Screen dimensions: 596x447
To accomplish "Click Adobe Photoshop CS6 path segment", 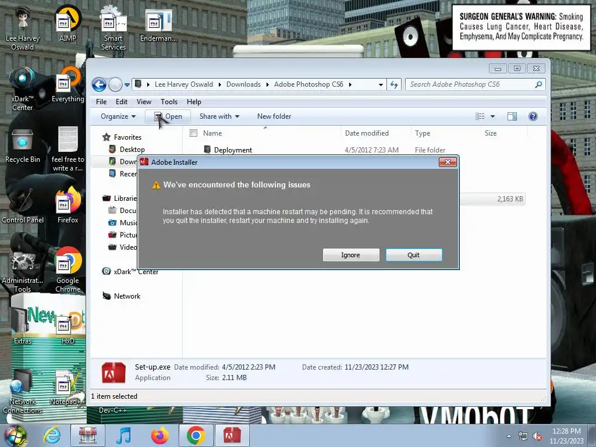I will tap(308, 84).
